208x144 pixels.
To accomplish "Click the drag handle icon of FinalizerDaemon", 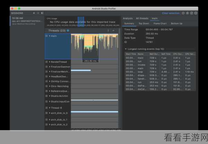I will point(46,67).
